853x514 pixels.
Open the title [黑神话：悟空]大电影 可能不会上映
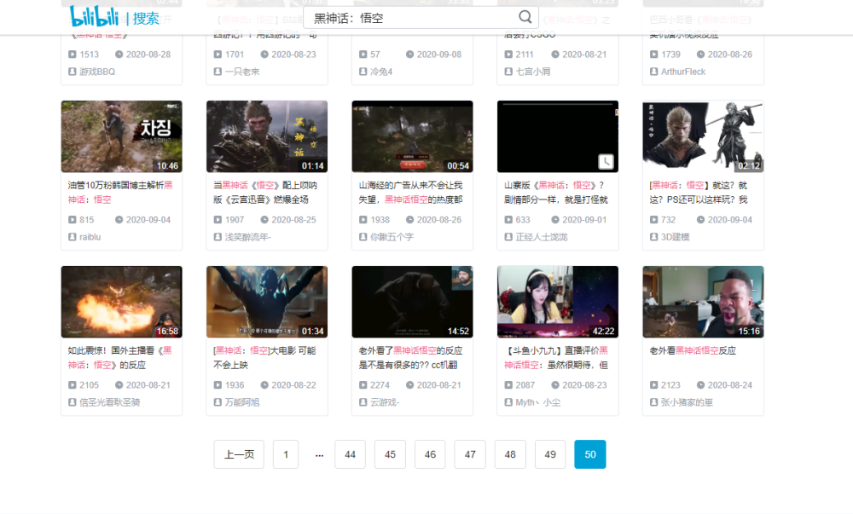pos(264,357)
